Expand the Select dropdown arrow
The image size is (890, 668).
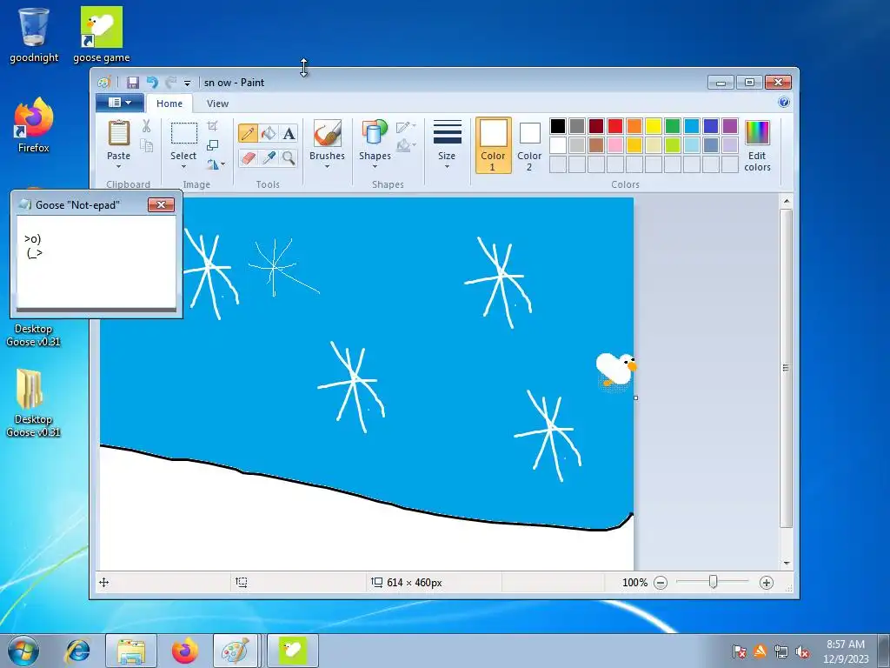(x=184, y=166)
